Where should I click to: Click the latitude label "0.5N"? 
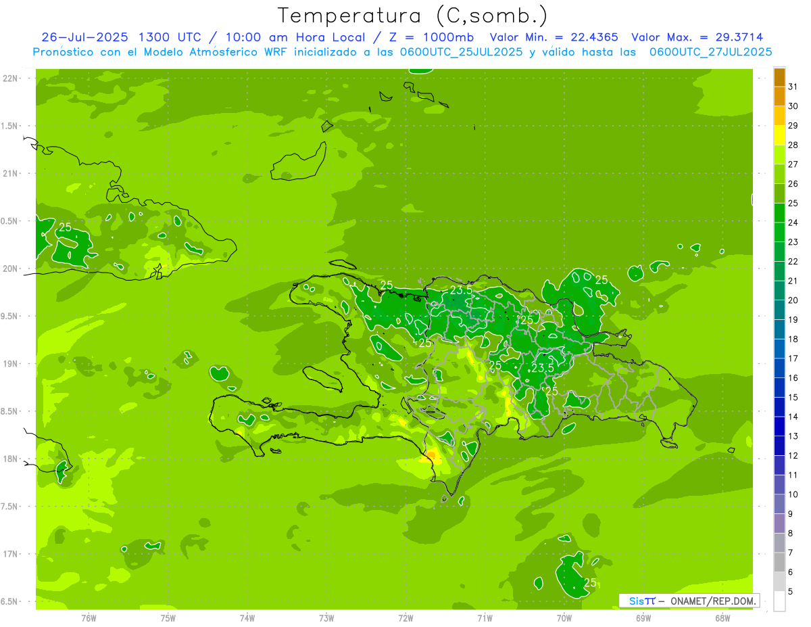[x=9, y=221]
